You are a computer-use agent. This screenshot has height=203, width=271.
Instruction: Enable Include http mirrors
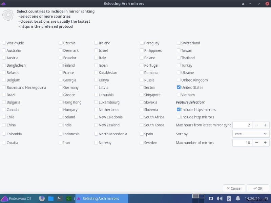(179, 117)
